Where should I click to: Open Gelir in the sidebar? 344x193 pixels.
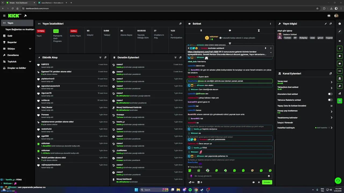coord(17,36)
